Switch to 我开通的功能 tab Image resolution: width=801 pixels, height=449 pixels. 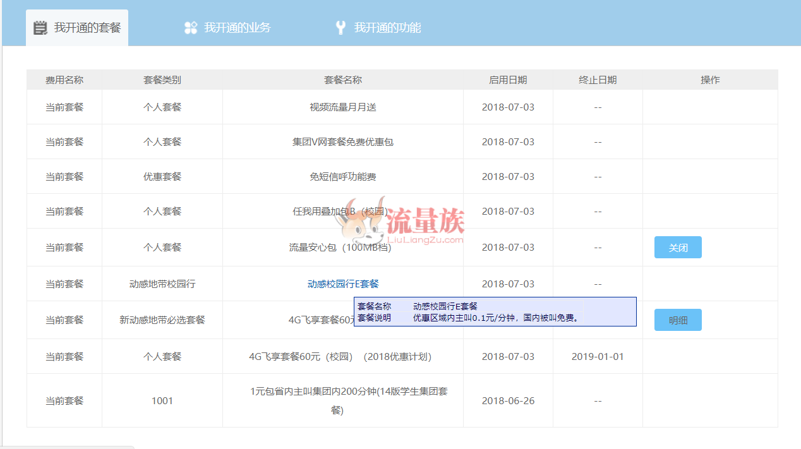377,28
